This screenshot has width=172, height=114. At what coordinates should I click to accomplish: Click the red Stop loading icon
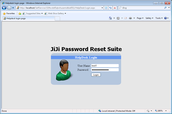pyautogui.click(x=115, y=8)
